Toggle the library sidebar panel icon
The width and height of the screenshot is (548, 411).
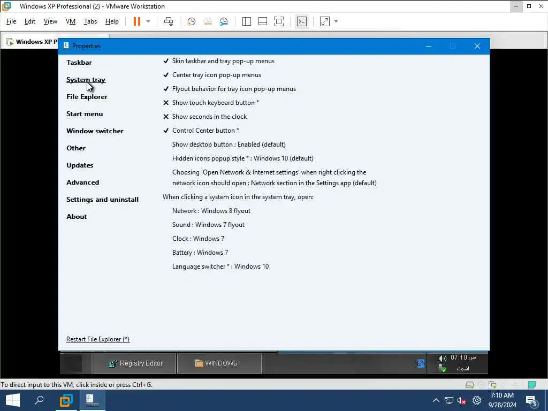246,21
